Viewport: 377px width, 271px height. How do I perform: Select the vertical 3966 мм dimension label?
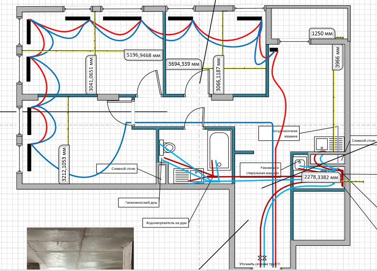338,57
